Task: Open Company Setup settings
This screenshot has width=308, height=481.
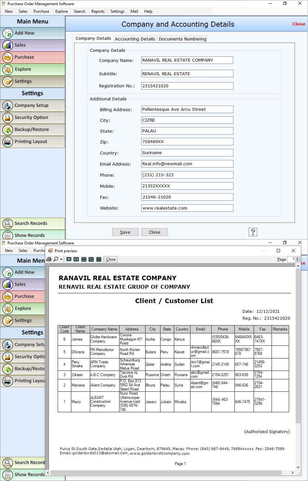Action: pyautogui.click(x=31, y=105)
